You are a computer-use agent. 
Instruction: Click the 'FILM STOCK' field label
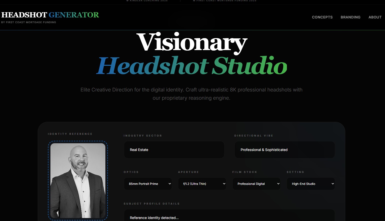245,172
